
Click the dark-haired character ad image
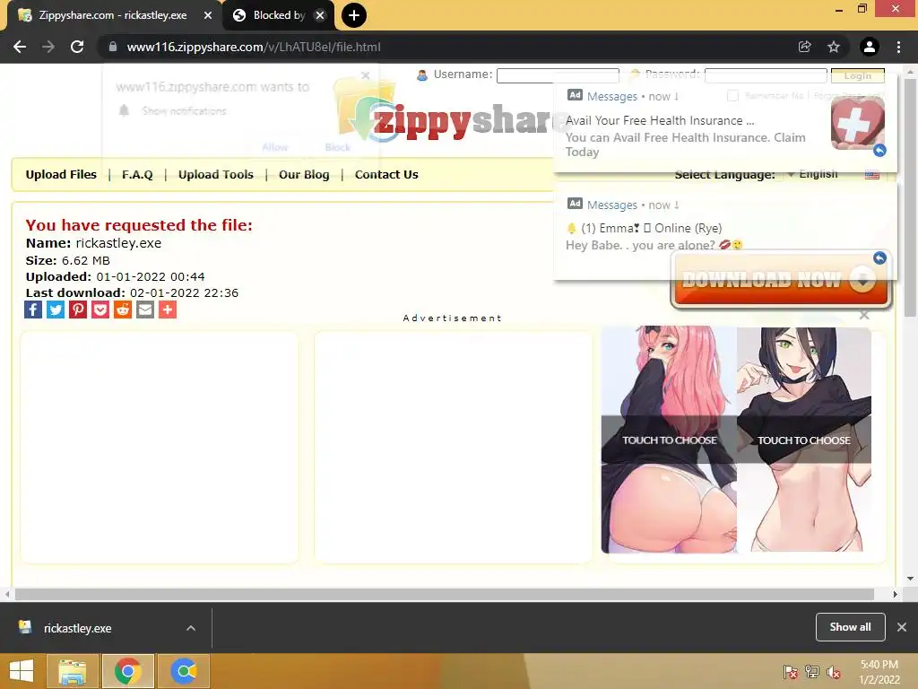804,440
